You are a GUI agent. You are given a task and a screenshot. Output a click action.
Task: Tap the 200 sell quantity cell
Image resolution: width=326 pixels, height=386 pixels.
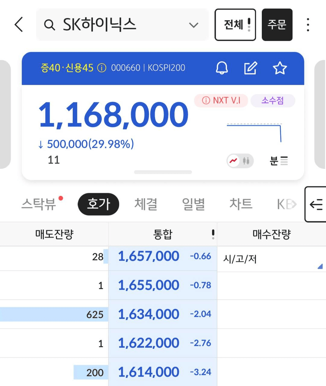click(54, 372)
